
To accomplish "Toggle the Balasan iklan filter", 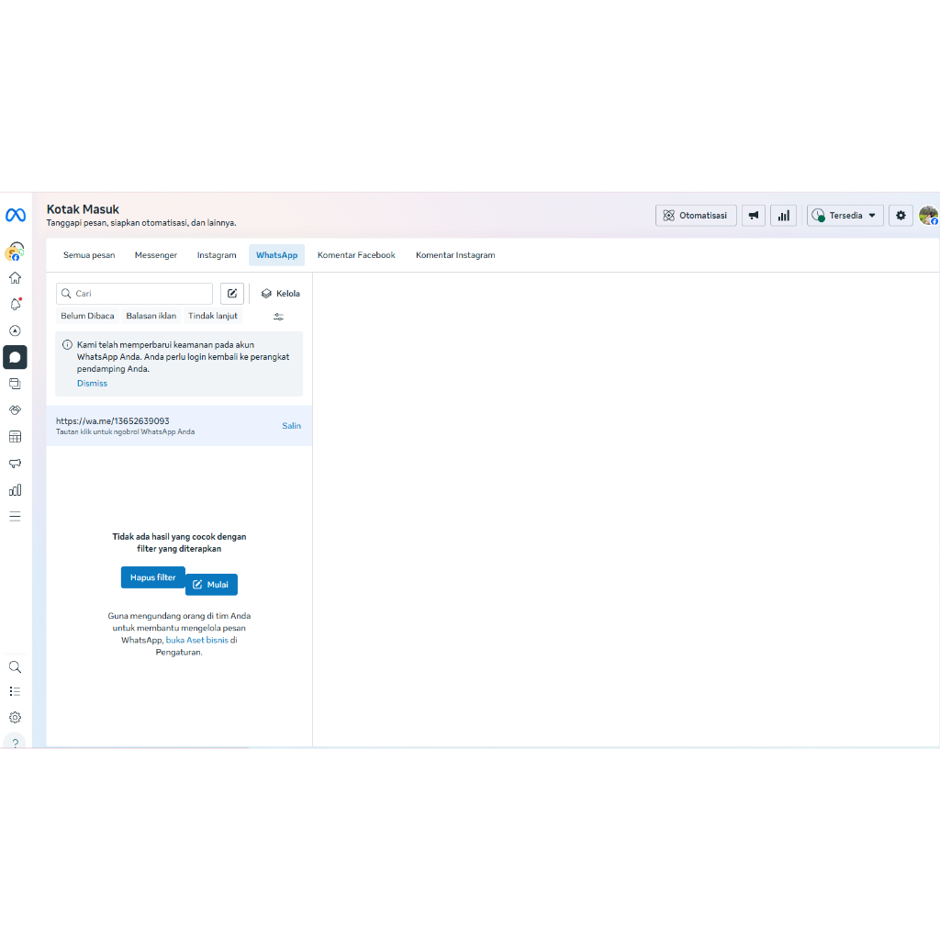I will [x=151, y=316].
